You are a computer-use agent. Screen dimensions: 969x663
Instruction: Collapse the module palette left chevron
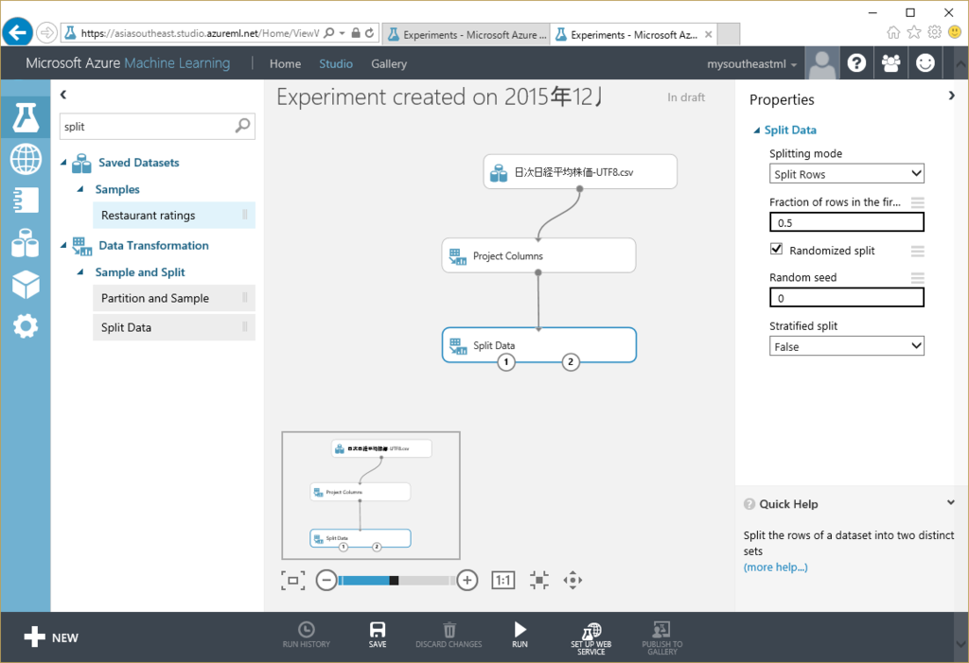click(63, 95)
